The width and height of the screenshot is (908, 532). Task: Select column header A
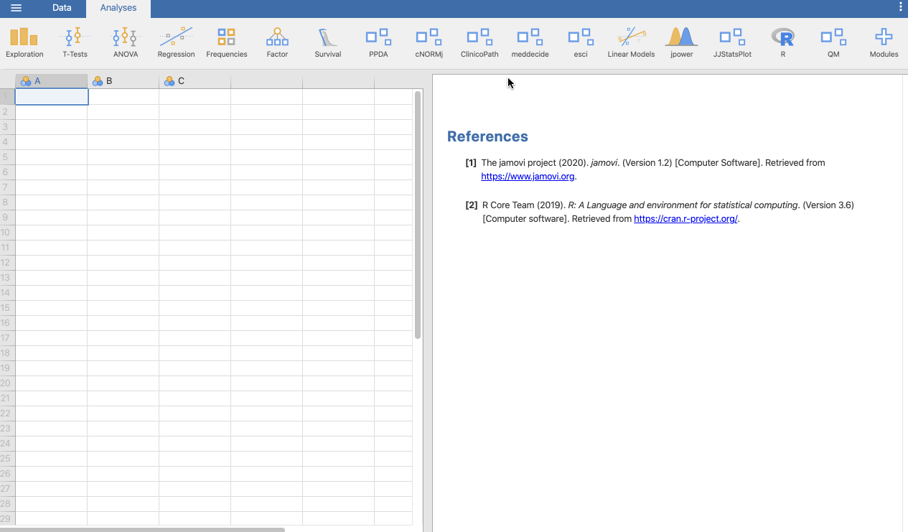pos(51,81)
